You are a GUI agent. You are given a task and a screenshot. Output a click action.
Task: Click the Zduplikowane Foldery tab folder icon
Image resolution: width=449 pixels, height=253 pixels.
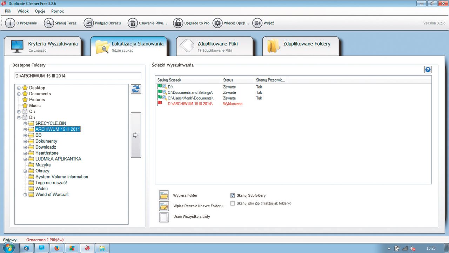tap(273, 46)
